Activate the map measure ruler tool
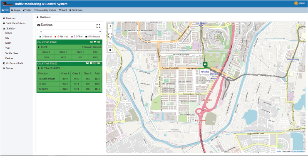This screenshot has height=156, width=308. 110,43
